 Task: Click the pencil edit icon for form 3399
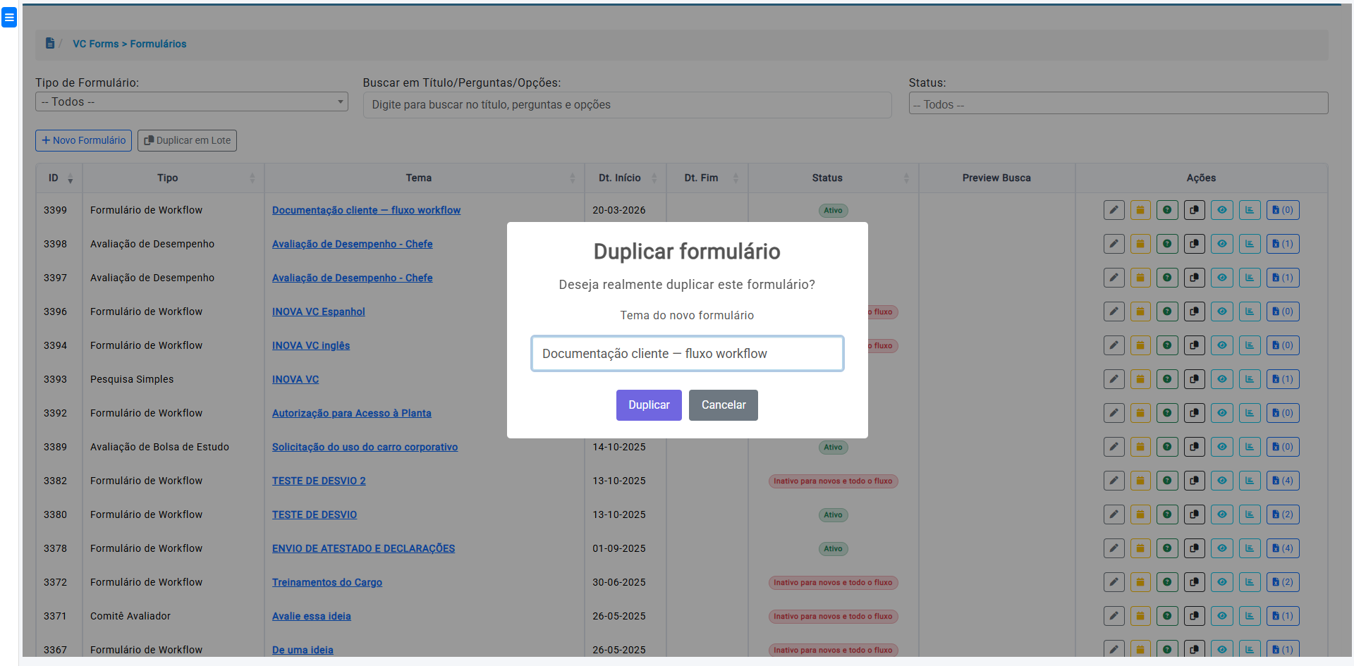(x=1114, y=210)
